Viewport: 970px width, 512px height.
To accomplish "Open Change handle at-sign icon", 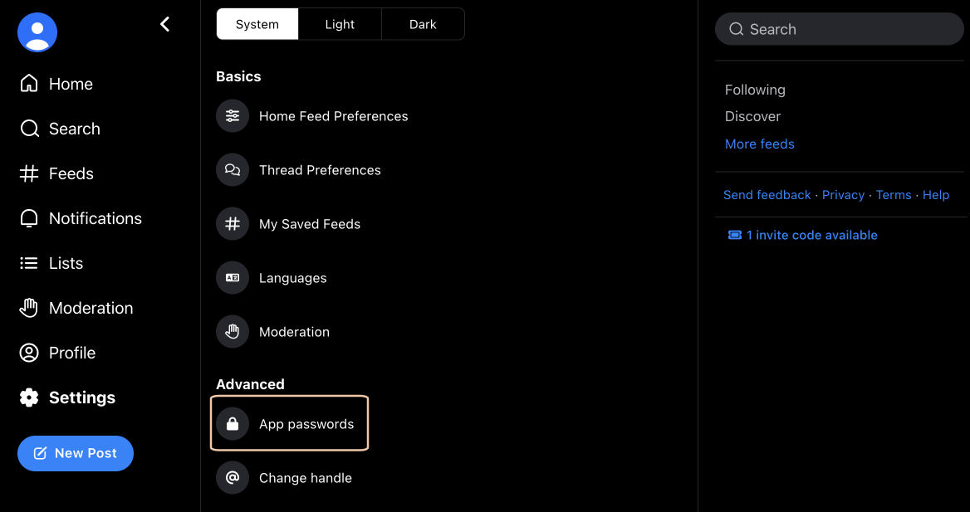I will [233, 478].
